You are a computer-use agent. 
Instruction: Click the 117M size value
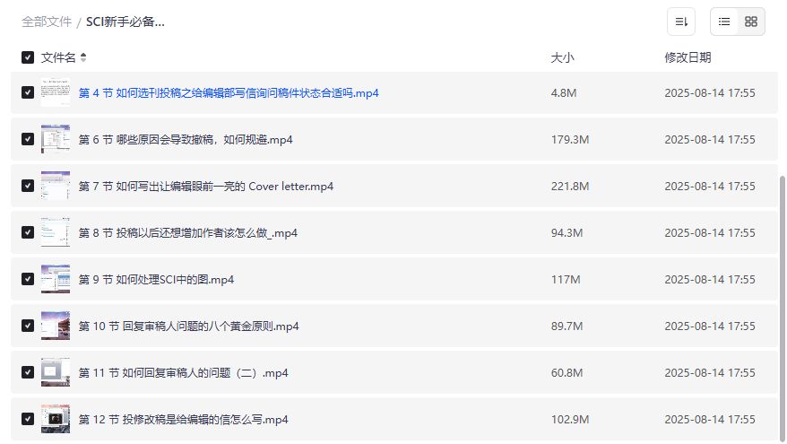[x=566, y=280]
